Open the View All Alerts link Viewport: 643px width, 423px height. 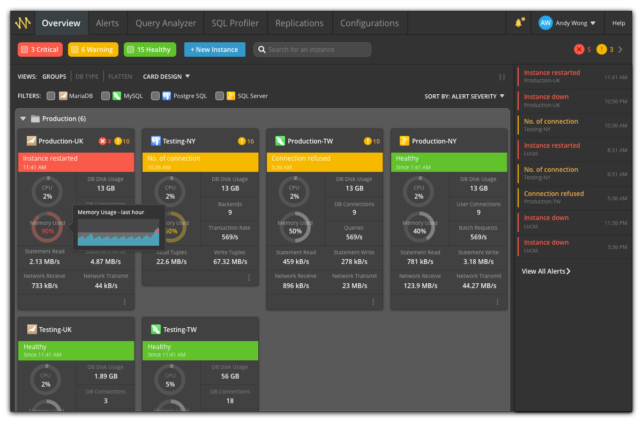pyautogui.click(x=545, y=271)
